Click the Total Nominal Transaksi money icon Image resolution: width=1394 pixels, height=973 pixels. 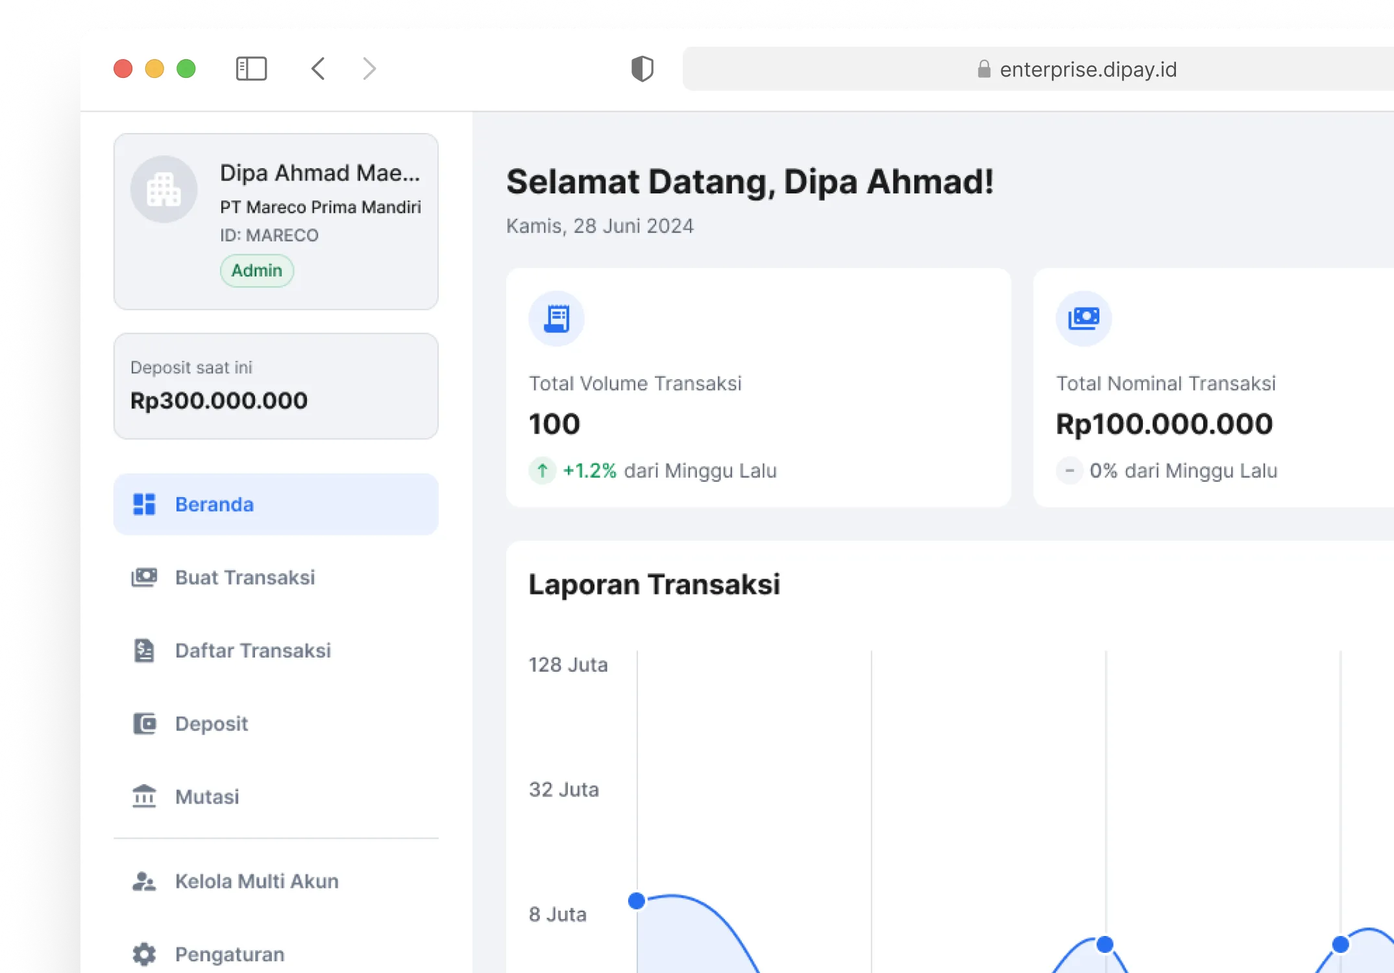tap(1084, 318)
